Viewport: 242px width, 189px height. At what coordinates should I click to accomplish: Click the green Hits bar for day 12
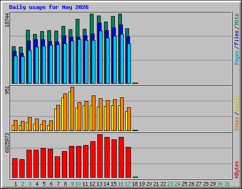pos(92,24)
